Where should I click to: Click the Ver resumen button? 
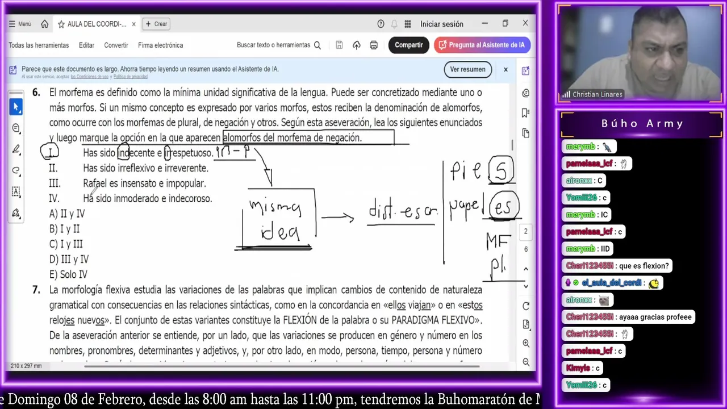point(467,69)
